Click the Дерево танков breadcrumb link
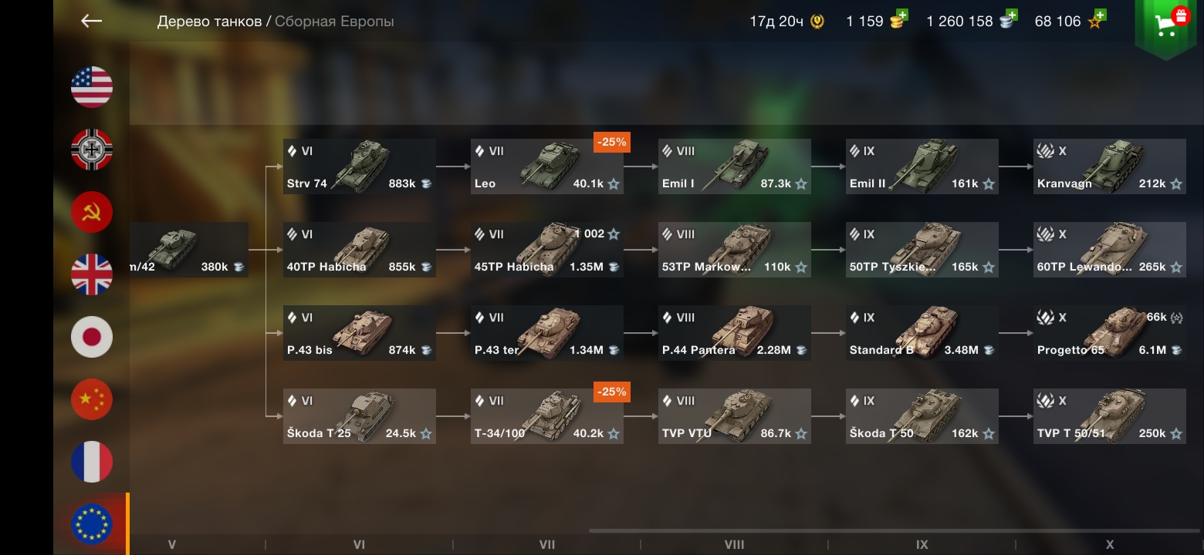 click(209, 22)
